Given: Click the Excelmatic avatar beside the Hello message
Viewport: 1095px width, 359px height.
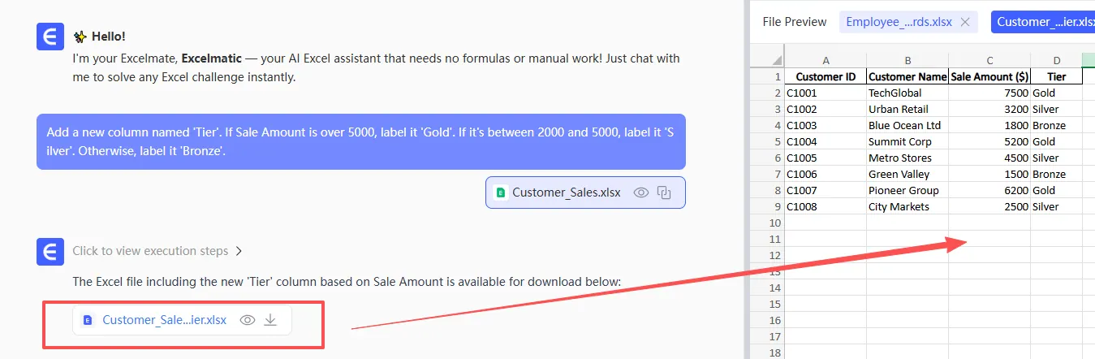Looking at the screenshot, I should pos(50,37).
